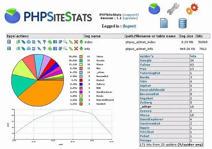The width and height of the screenshot is (212, 149).
Task: Click the Jeeves spider link
Action: click(146, 111)
